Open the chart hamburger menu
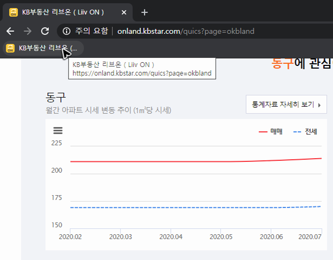This screenshot has width=333, height=260. click(58, 130)
